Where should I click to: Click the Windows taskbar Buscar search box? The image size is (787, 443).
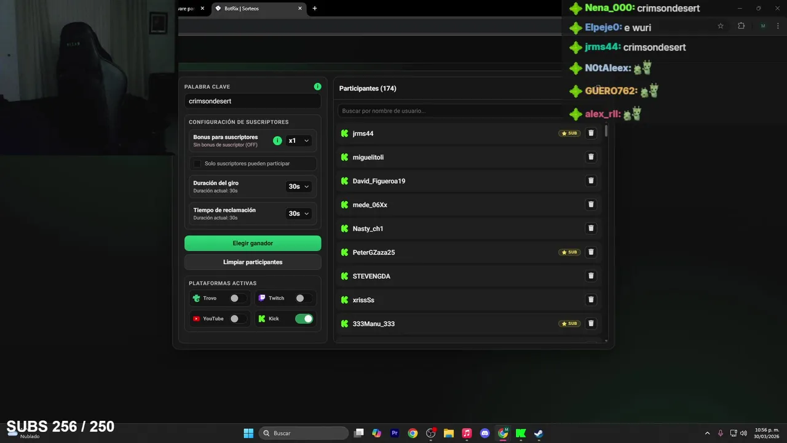point(304,433)
